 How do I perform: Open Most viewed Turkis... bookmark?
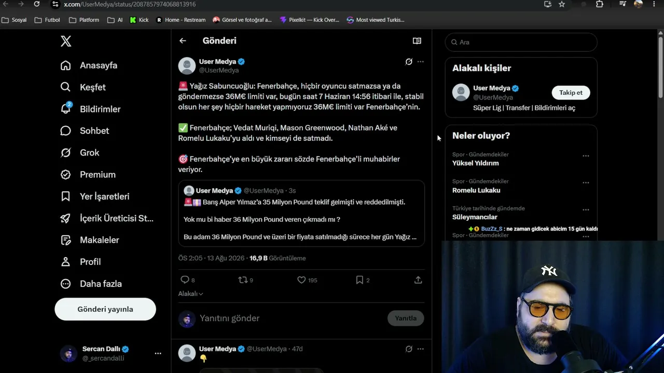pos(376,20)
